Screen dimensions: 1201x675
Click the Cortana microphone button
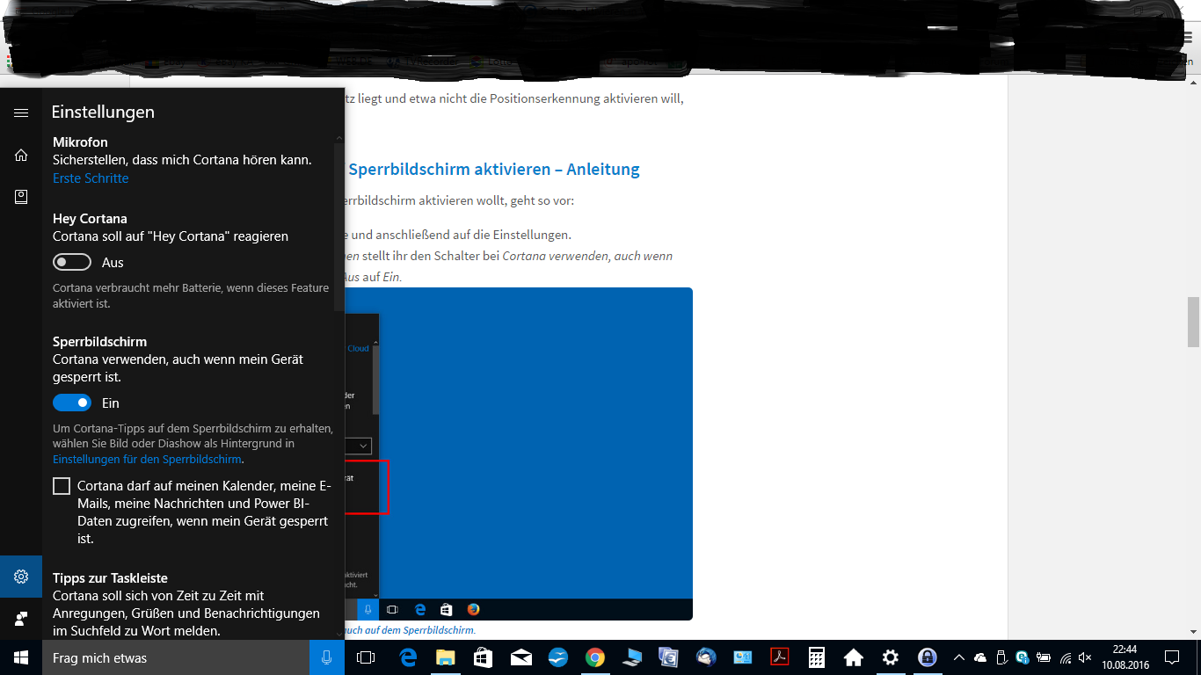pos(327,657)
